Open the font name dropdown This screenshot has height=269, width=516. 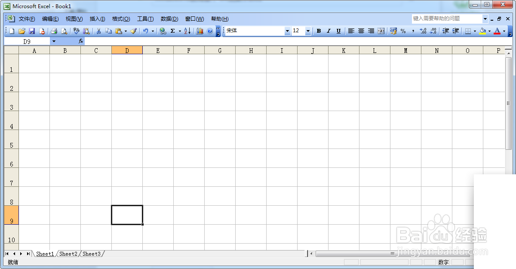coord(288,31)
